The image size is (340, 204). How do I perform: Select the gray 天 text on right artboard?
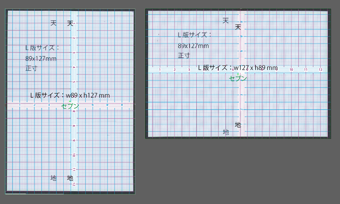click(226, 20)
